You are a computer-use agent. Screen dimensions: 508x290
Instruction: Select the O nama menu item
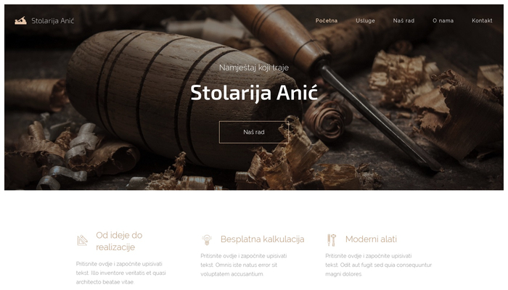tap(443, 21)
